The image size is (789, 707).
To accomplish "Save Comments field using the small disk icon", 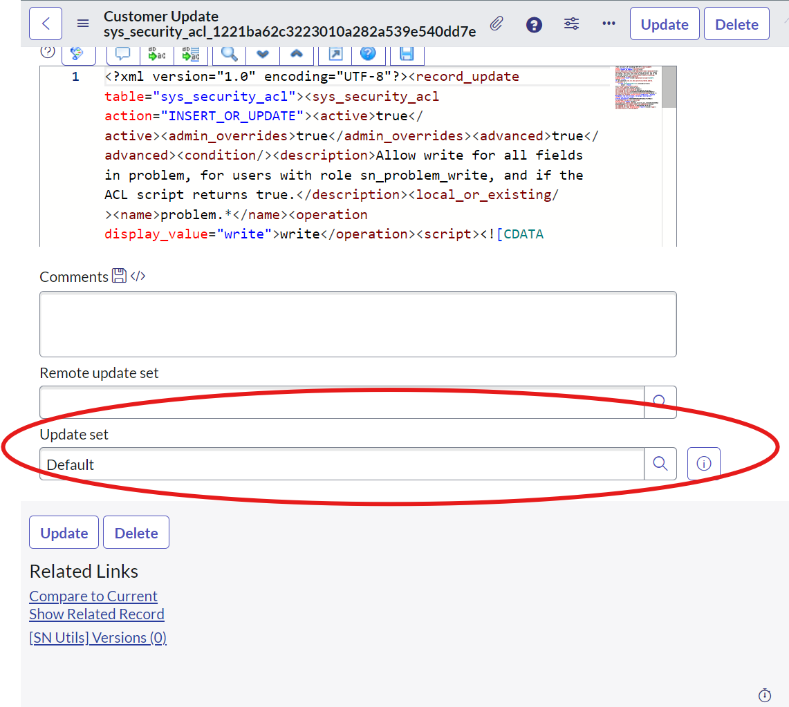I will tap(118, 276).
